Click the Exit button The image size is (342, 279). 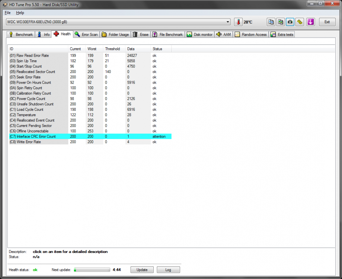click(x=327, y=22)
